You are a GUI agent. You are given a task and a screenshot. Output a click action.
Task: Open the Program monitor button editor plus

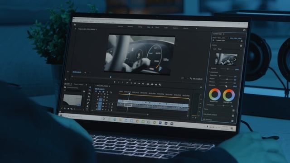coord(201,87)
